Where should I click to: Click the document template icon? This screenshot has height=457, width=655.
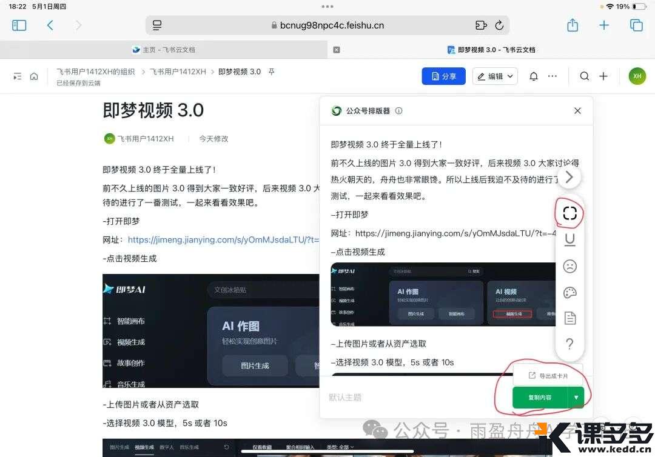tap(569, 318)
